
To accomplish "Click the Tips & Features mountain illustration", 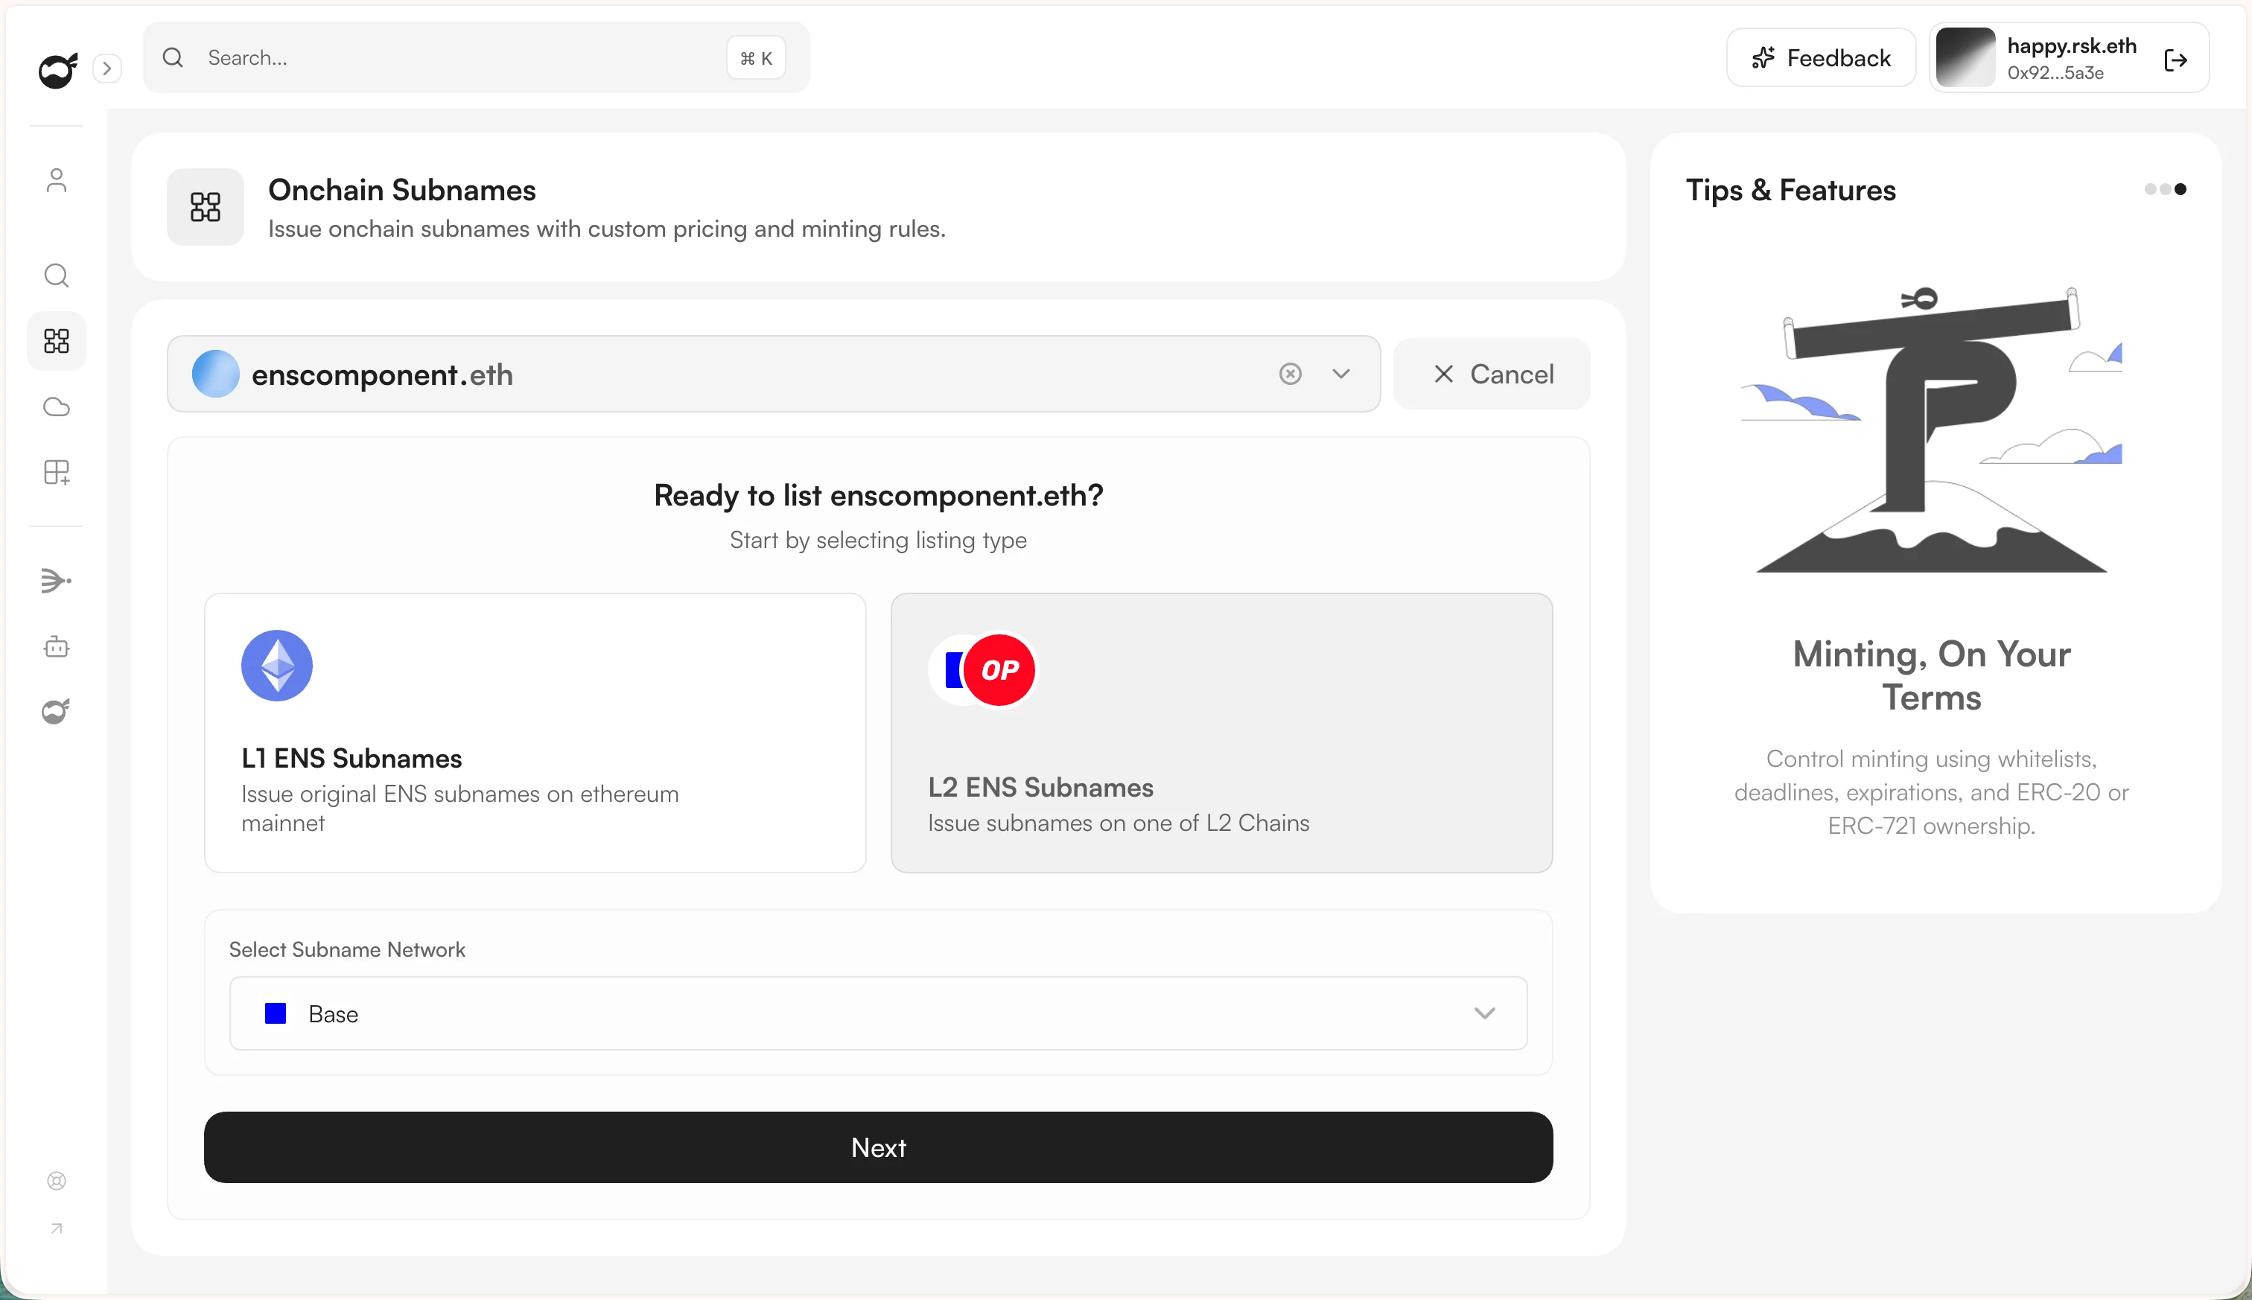I will pyautogui.click(x=1932, y=430).
